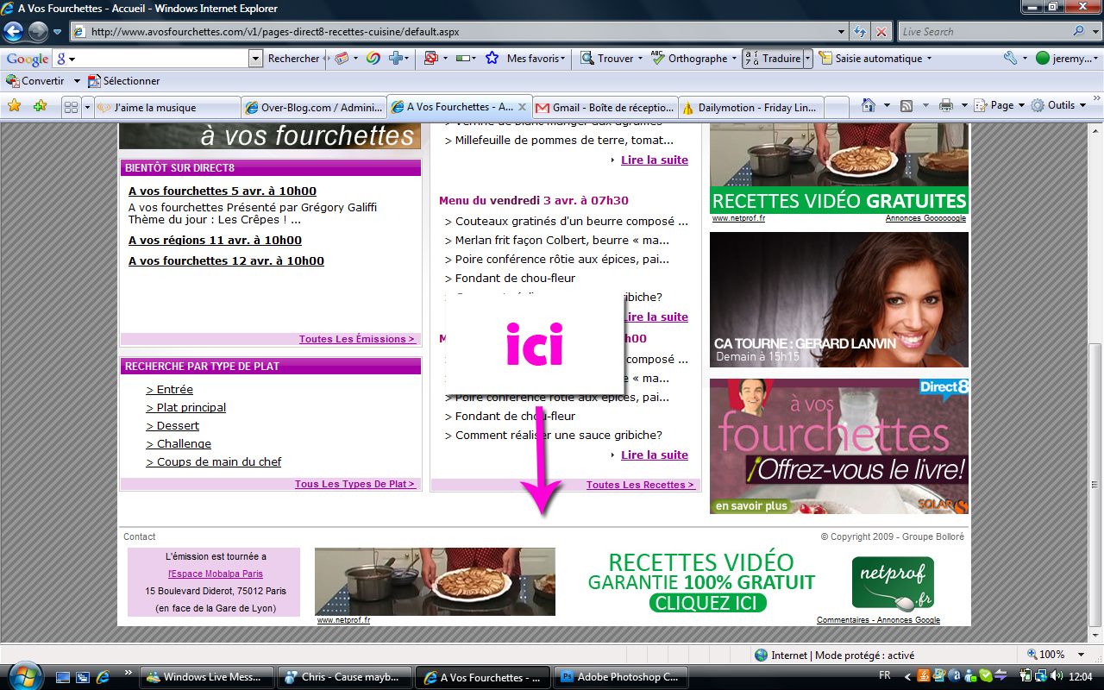Select the Plat principal category

click(x=186, y=407)
